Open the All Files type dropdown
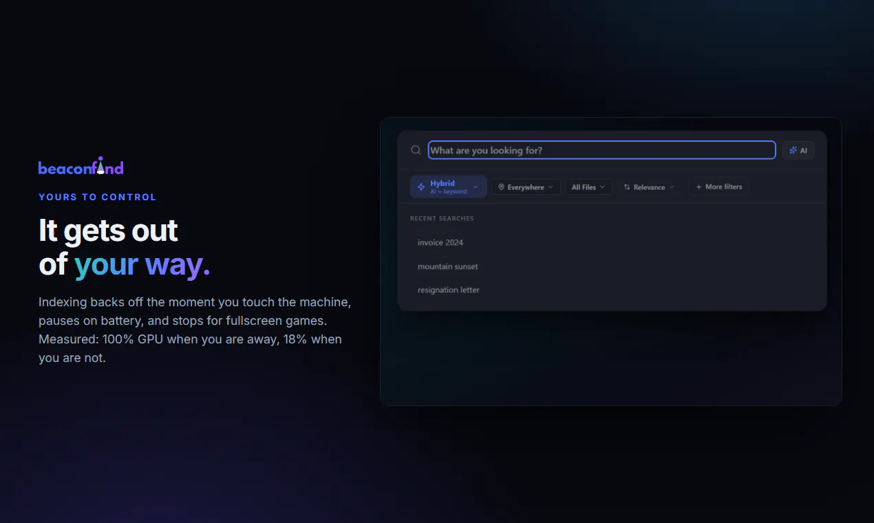Screen dimensions: 874x523 pyautogui.click(x=588, y=187)
